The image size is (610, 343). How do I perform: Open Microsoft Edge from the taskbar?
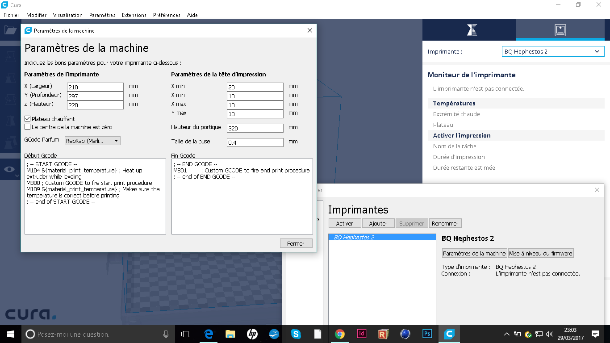(x=209, y=334)
